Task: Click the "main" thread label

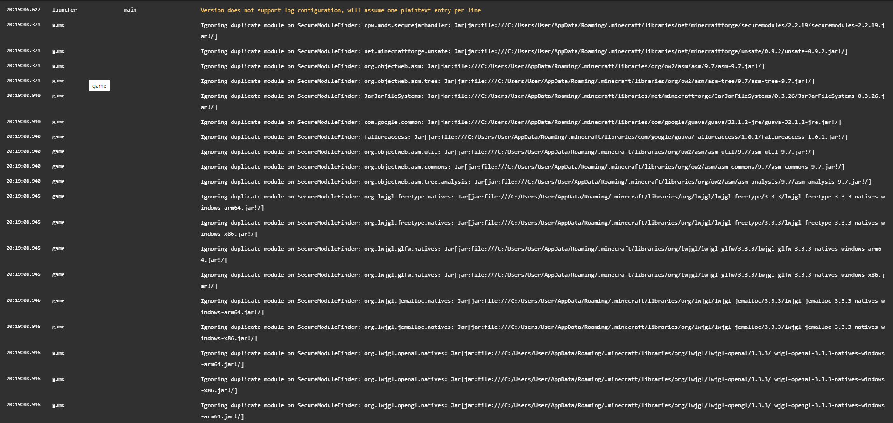Action: [x=130, y=10]
